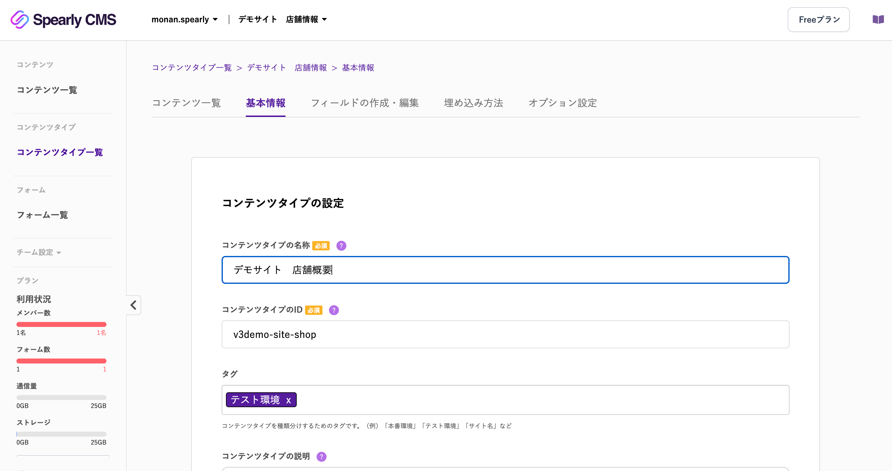This screenshot has height=471, width=892.
Task: Click the help icon beside コンテンツタイプの名称
Action: click(x=341, y=246)
